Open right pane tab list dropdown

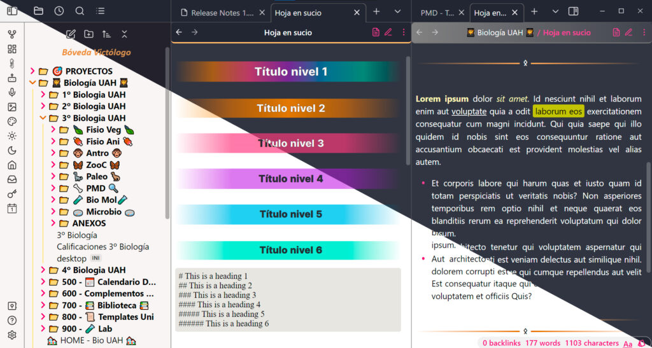(x=555, y=11)
